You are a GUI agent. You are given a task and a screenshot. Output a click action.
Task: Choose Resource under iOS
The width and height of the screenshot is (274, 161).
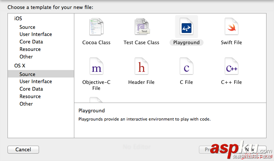click(x=30, y=49)
